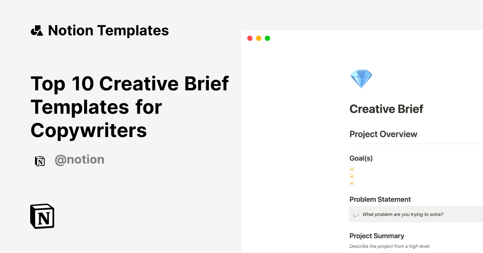Click the Notion Templates shapes logo icon

pos(37,30)
